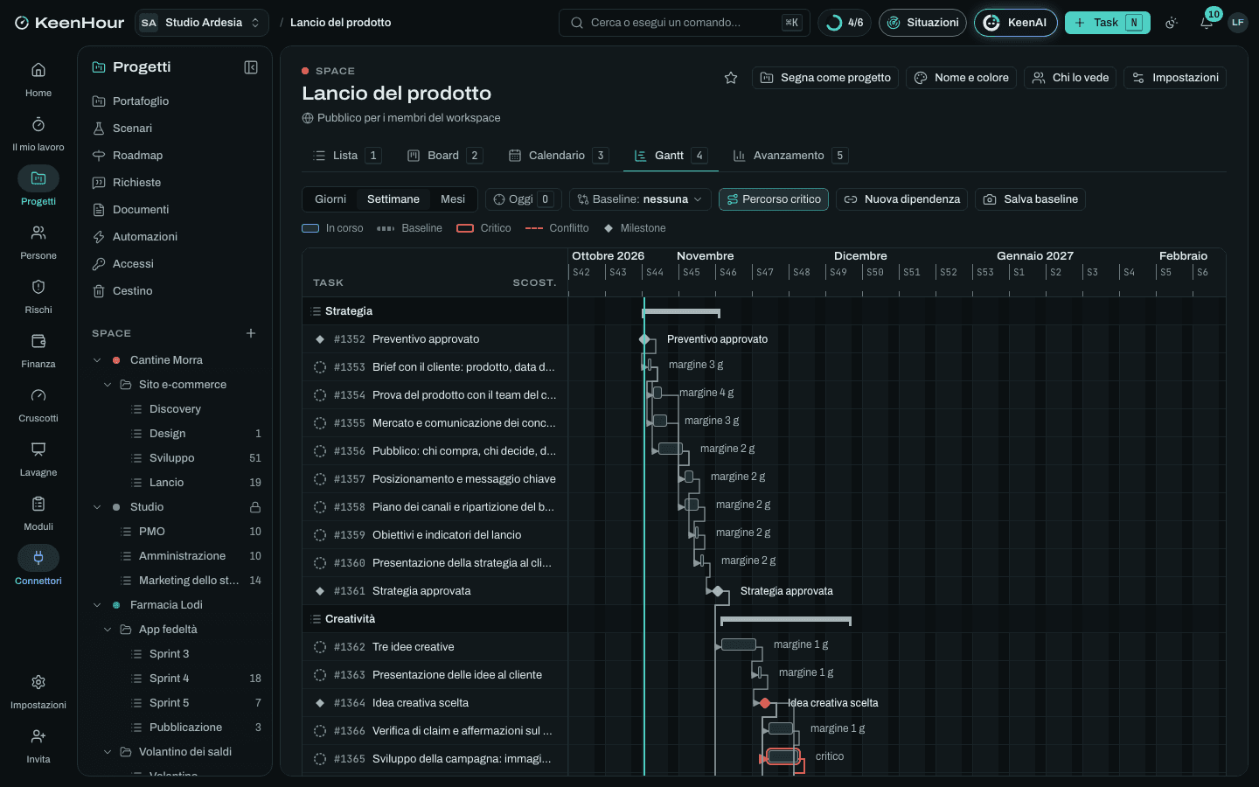This screenshot has height=787, width=1259.
Task: Star the Lancio del prodotto space
Action: pos(731,78)
